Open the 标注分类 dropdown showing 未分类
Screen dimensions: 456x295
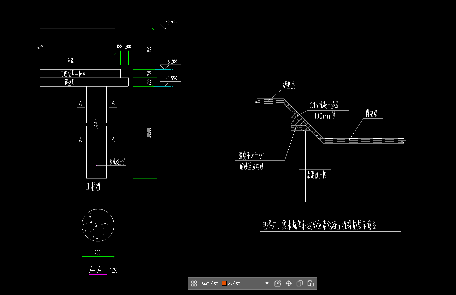coord(245,284)
